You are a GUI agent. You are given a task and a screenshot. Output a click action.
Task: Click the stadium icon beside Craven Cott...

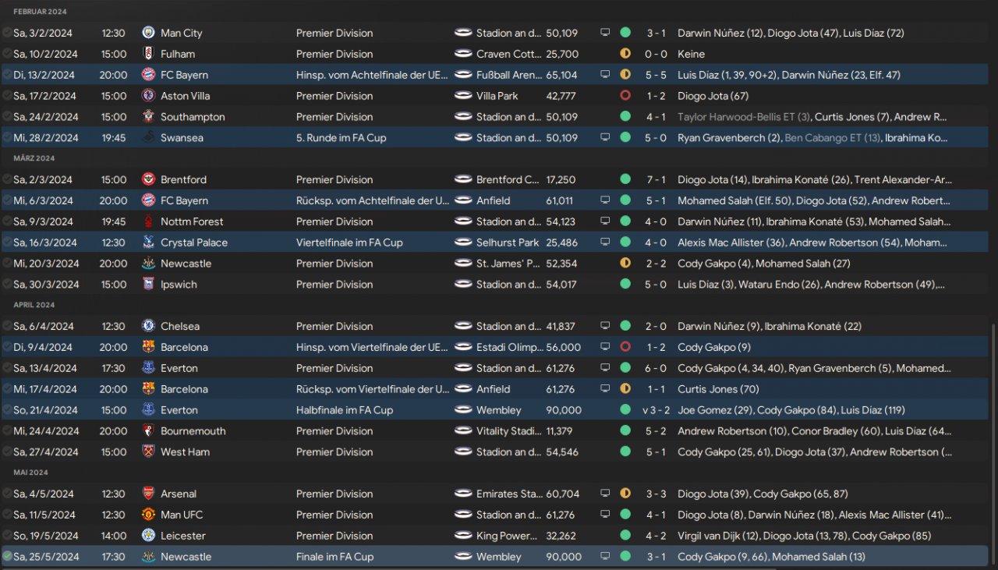pos(463,54)
